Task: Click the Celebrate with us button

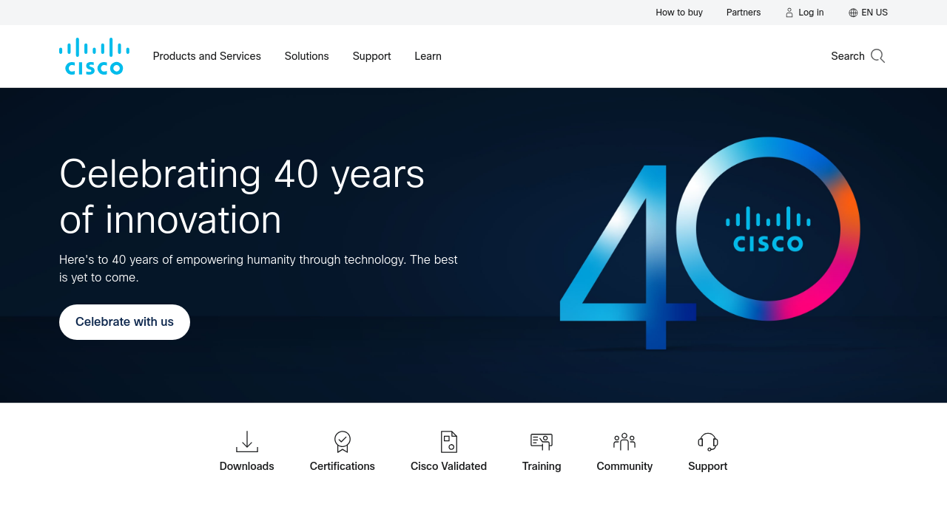Action: [x=124, y=322]
